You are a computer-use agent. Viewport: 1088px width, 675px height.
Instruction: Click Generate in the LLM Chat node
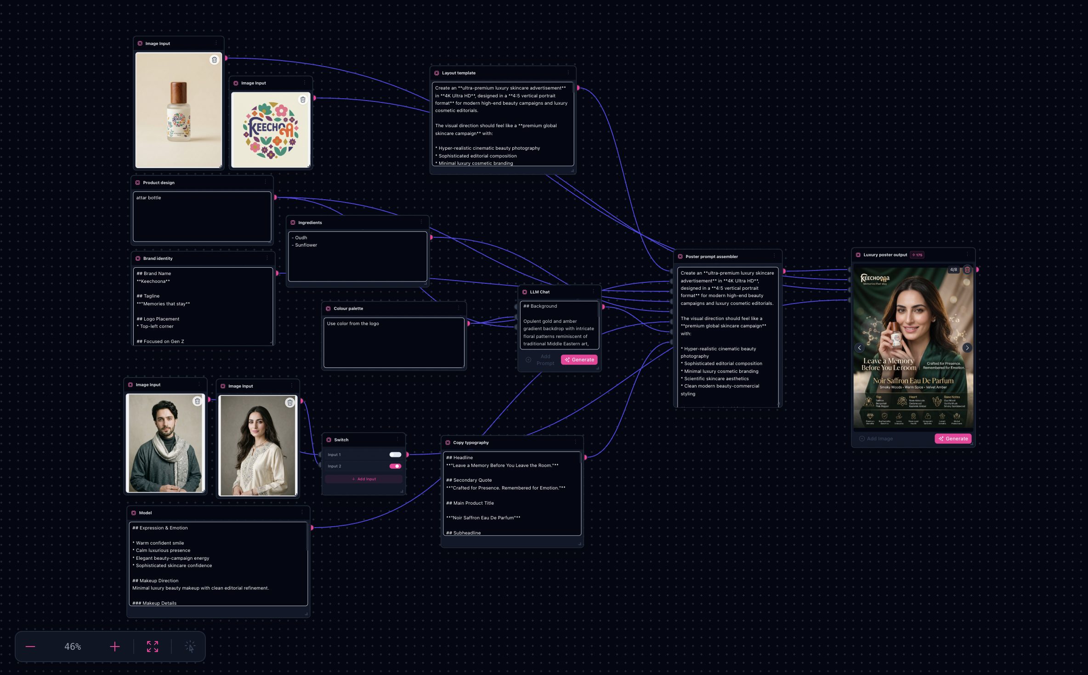pos(579,360)
